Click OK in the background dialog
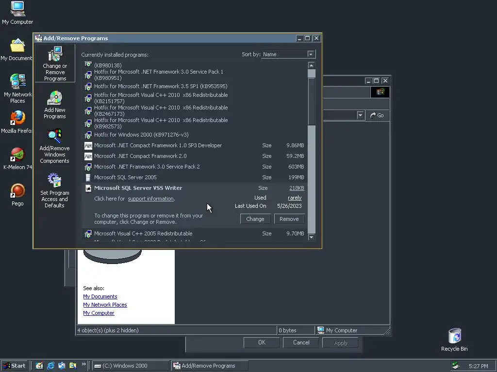 coord(262,342)
